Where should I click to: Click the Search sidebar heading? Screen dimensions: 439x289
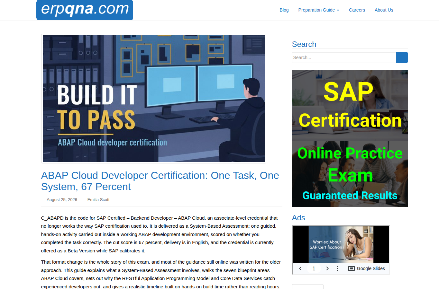(x=304, y=44)
